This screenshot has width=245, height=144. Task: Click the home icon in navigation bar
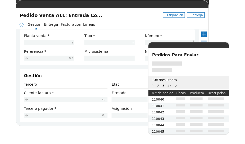point(22,25)
